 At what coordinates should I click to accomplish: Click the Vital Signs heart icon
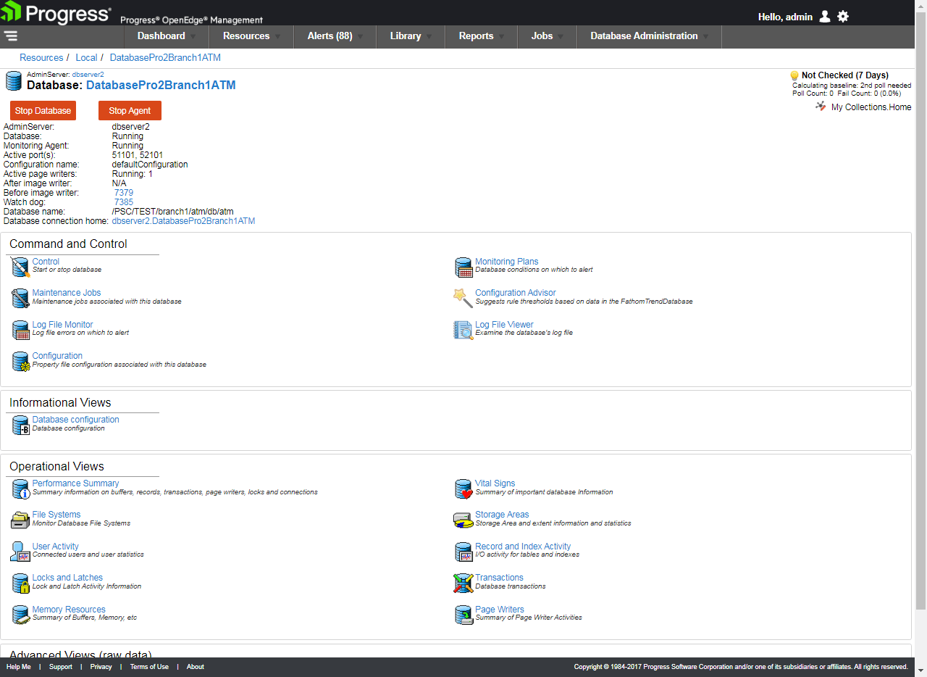coord(463,489)
